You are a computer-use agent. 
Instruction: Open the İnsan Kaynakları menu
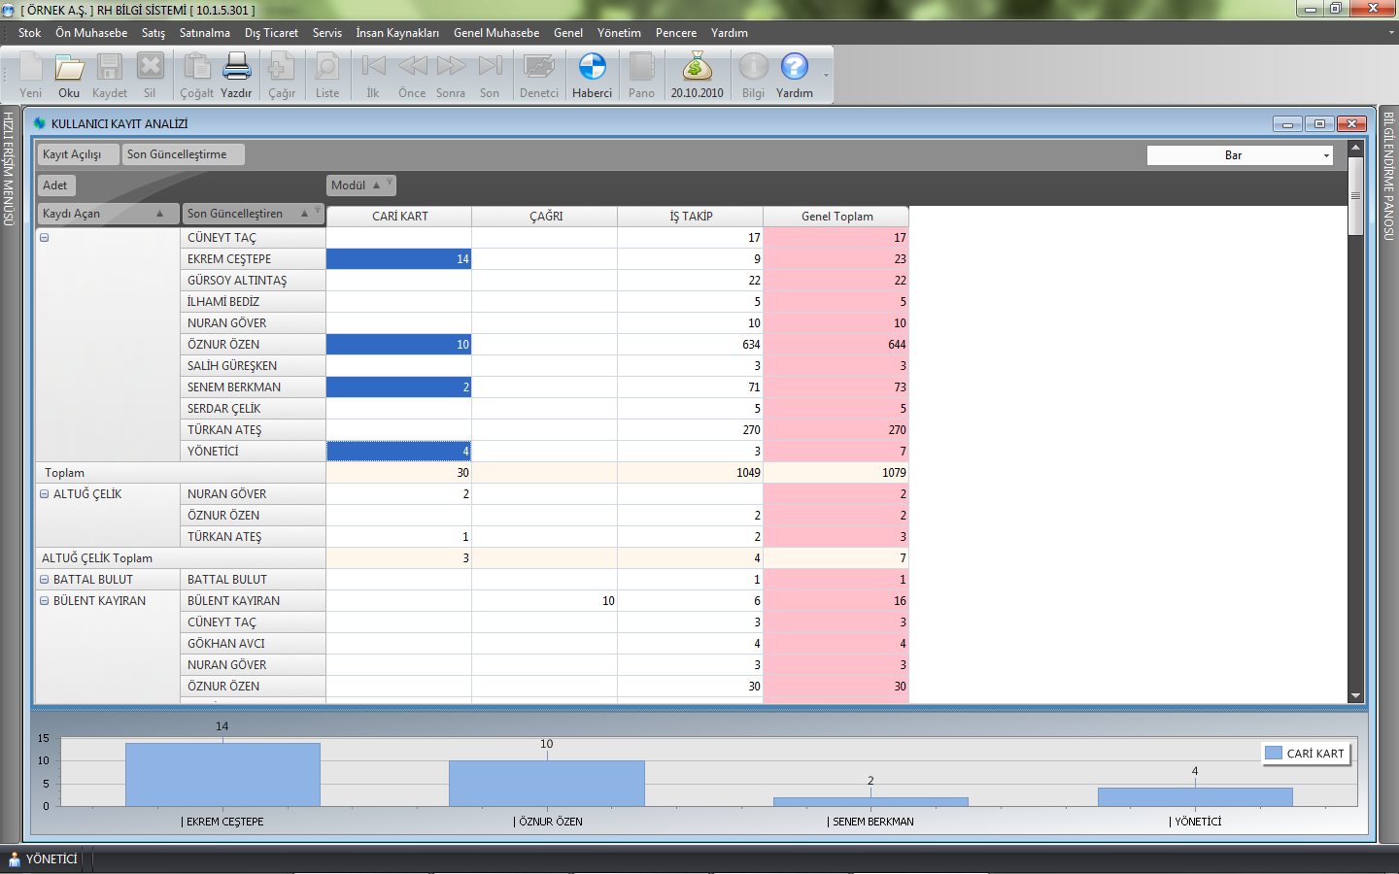tap(396, 33)
